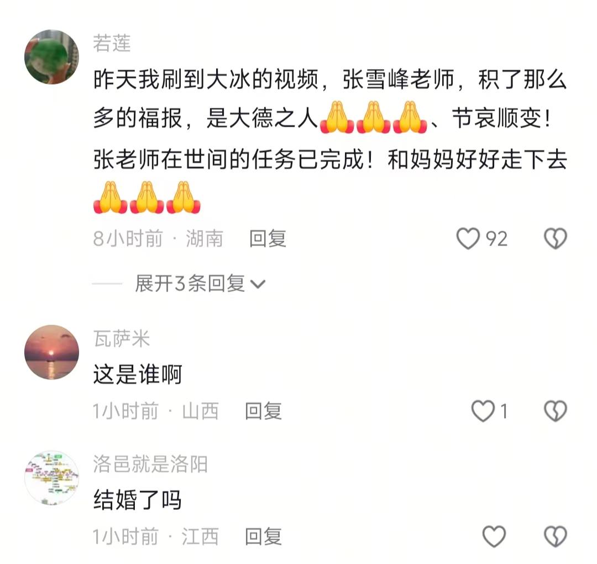Open 洛邑就是洛阳's map avatar
597x564 pixels.
tap(52, 478)
